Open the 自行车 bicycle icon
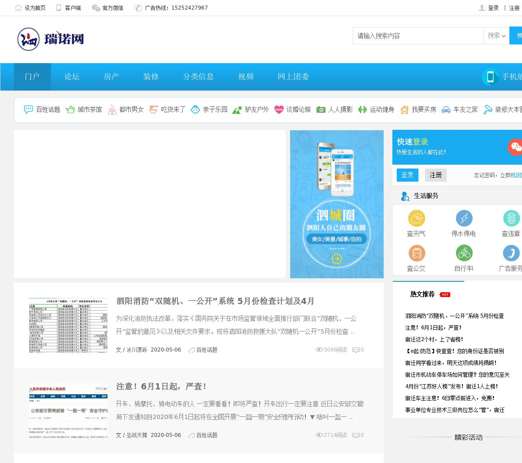Image resolution: width=522 pixels, height=463 pixels. click(x=464, y=253)
